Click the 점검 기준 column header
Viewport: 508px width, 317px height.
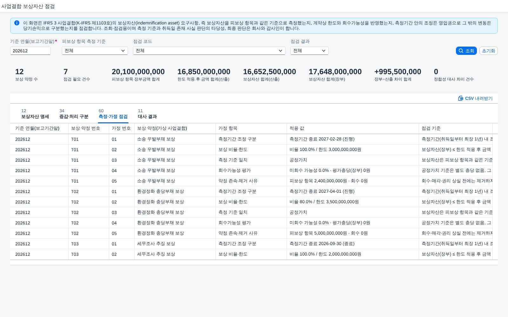point(456,128)
